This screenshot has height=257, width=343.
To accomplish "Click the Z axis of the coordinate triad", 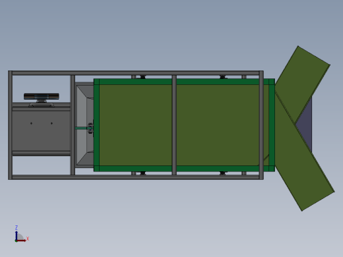I will (x=16, y=236).
